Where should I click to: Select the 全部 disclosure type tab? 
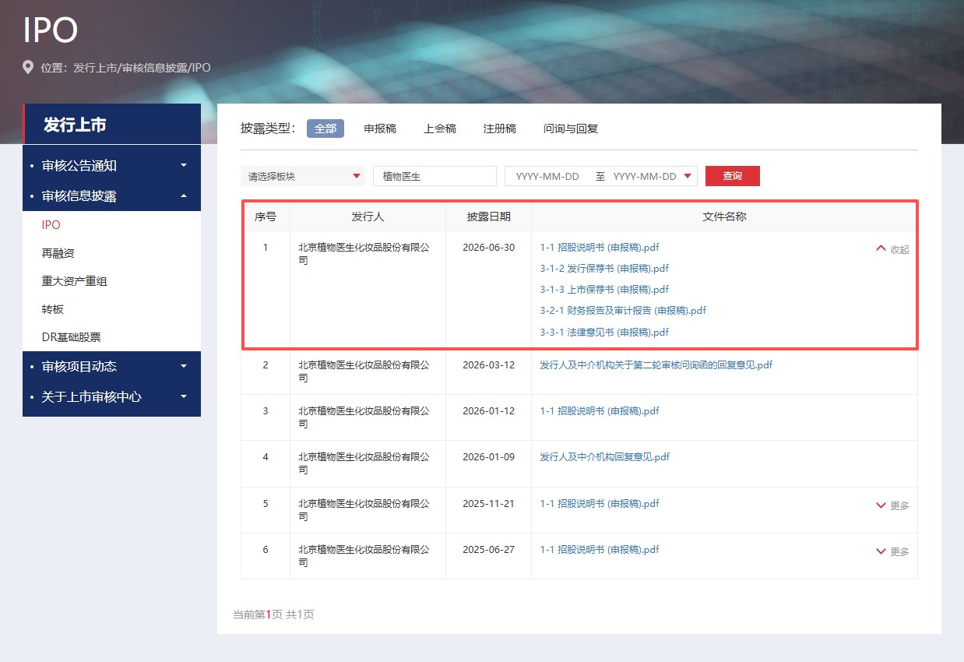click(x=325, y=129)
